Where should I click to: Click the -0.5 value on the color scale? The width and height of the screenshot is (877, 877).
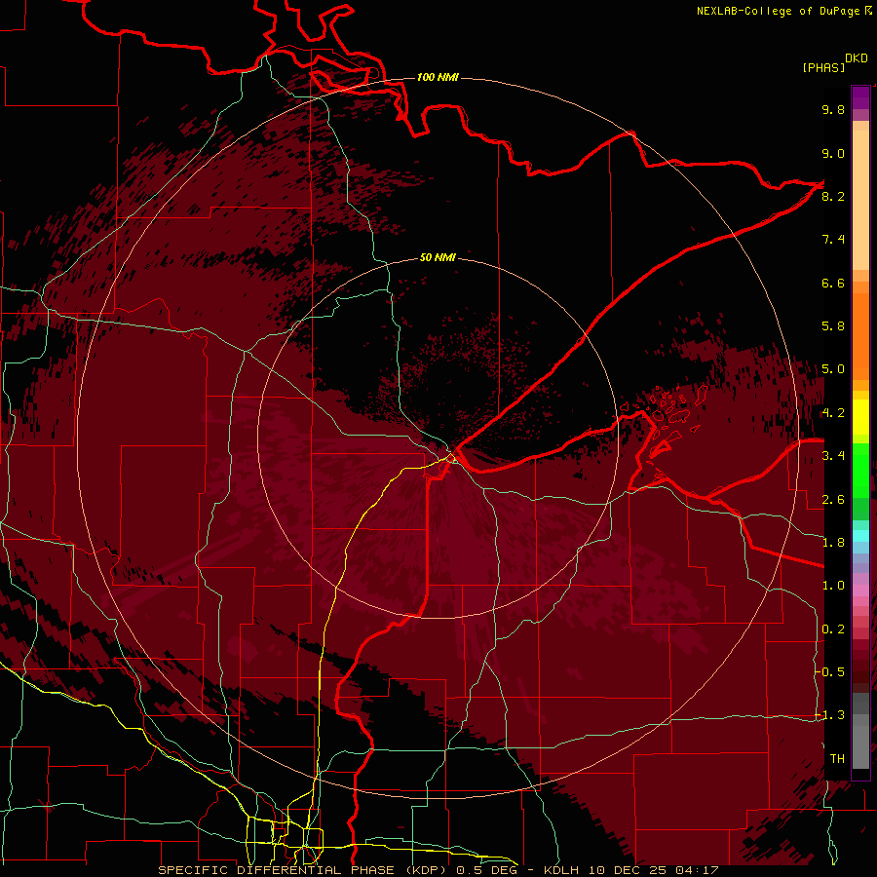(x=830, y=671)
